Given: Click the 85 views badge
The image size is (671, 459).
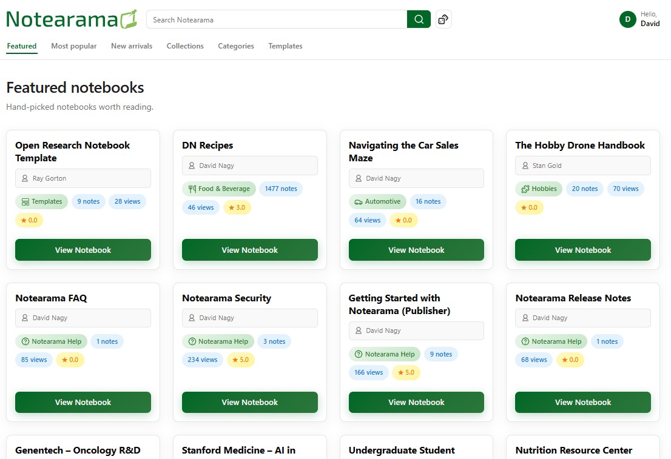Looking at the screenshot, I should (x=34, y=360).
